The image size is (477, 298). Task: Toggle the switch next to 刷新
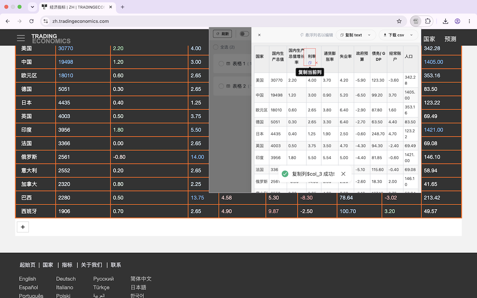tap(244, 34)
